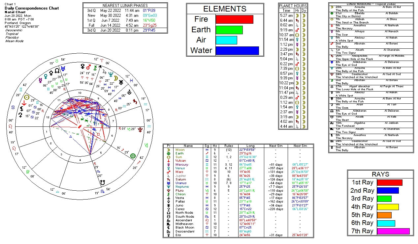The image size is (418, 244).
Task: Select the RAYS panel heading
Action: click(380, 175)
